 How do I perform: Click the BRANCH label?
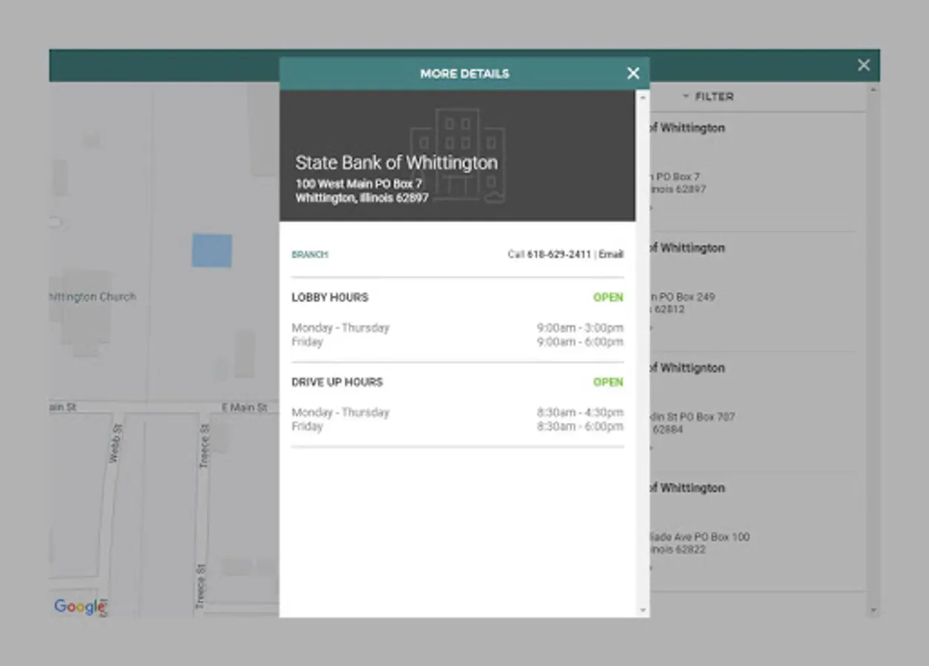coord(309,255)
